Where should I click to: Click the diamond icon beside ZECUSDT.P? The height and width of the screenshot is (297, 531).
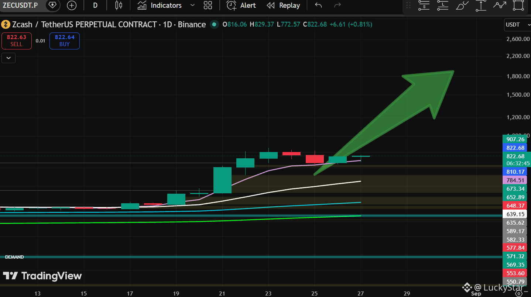coord(53,5)
